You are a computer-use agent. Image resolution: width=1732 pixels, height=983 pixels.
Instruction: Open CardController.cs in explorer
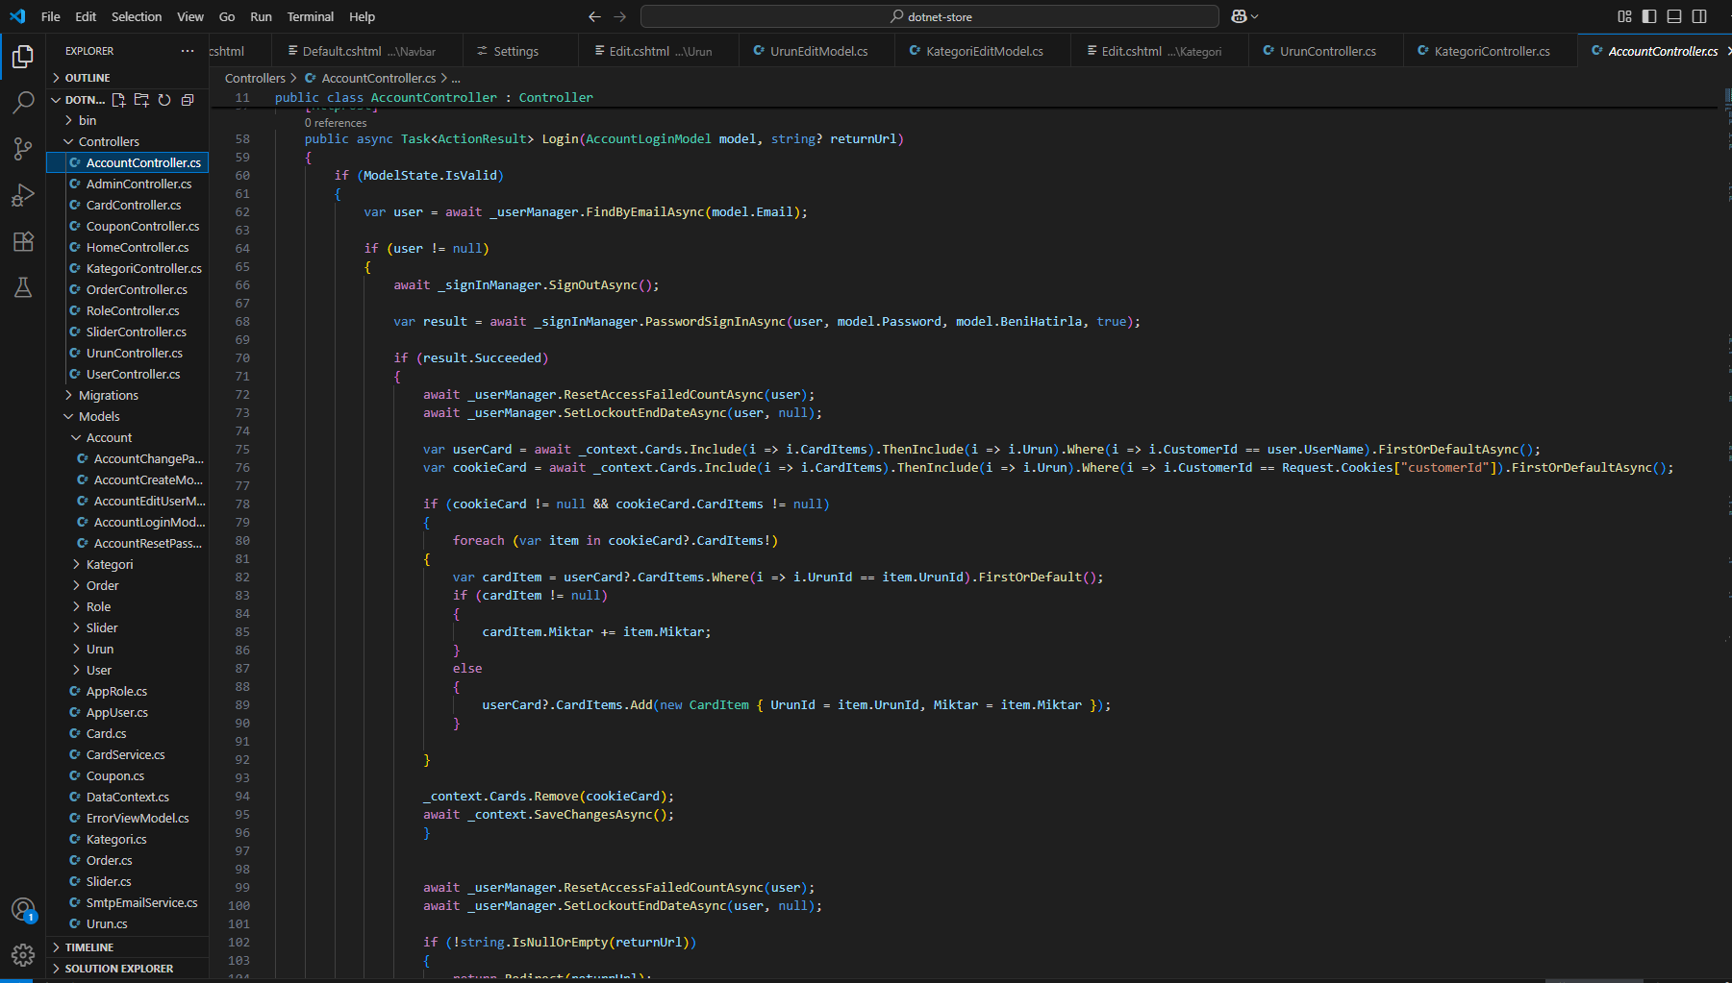coord(128,205)
